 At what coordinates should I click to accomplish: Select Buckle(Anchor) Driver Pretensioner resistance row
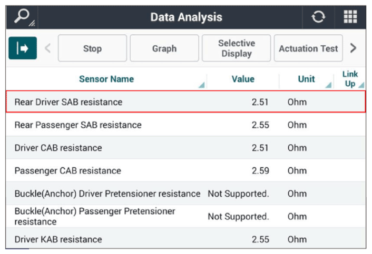coord(186,194)
